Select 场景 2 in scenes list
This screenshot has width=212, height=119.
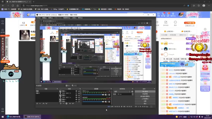click(47, 93)
